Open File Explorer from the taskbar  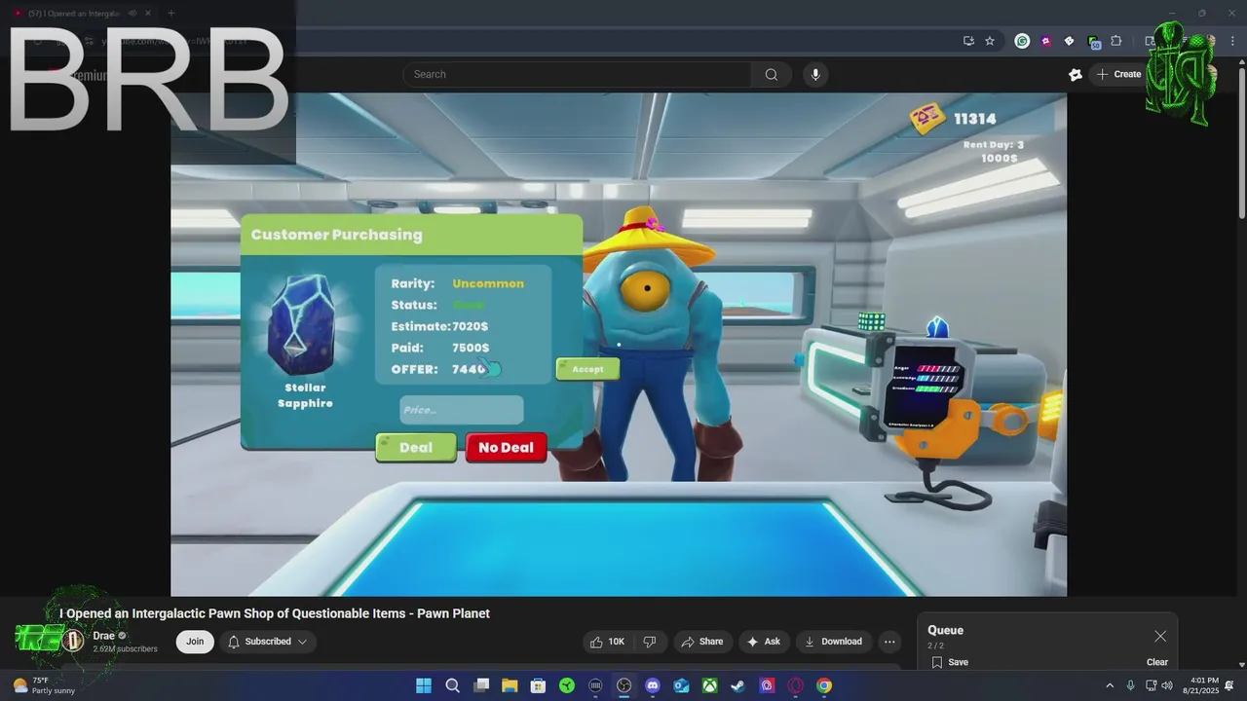(510, 685)
